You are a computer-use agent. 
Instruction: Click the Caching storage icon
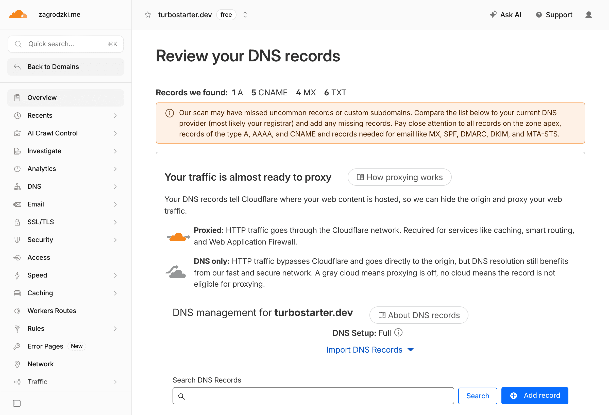coord(17,293)
